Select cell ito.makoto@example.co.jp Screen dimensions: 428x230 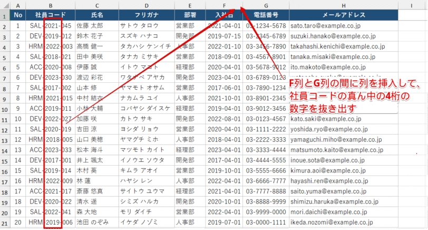(343, 67)
